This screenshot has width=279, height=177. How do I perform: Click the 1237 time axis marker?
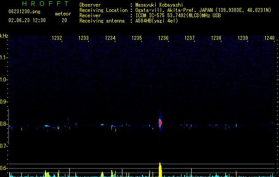190,38
